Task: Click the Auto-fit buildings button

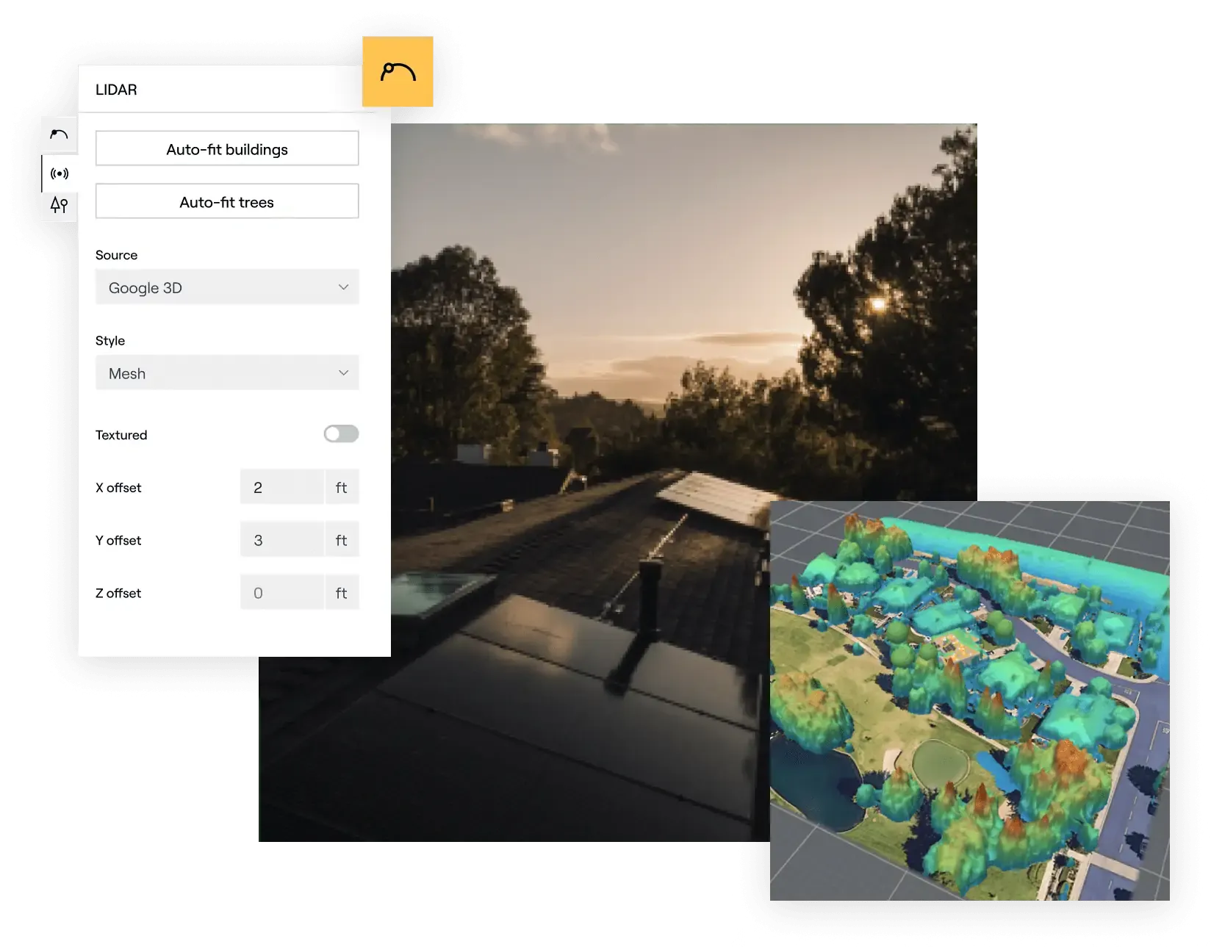Action: tap(227, 149)
